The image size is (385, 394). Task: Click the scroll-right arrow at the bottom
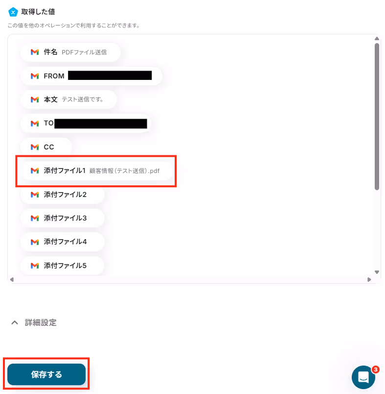(369, 279)
